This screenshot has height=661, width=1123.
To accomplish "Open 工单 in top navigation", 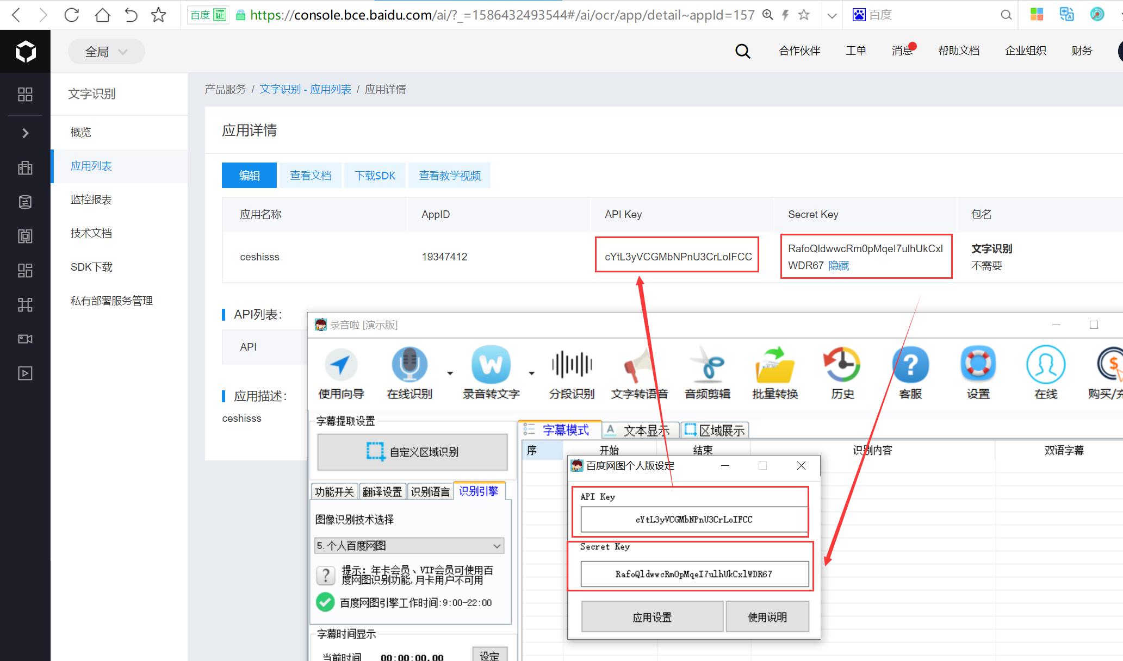I will tap(856, 51).
